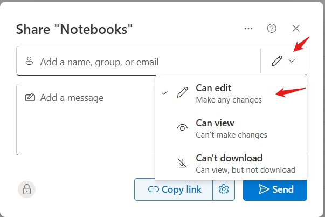Open the more options ellipsis menu
Screen dimensions: 325x217
pyautogui.click(x=248, y=29)
